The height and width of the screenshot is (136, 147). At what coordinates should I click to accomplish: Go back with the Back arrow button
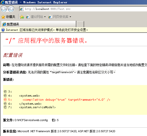[x=4, y=9]
